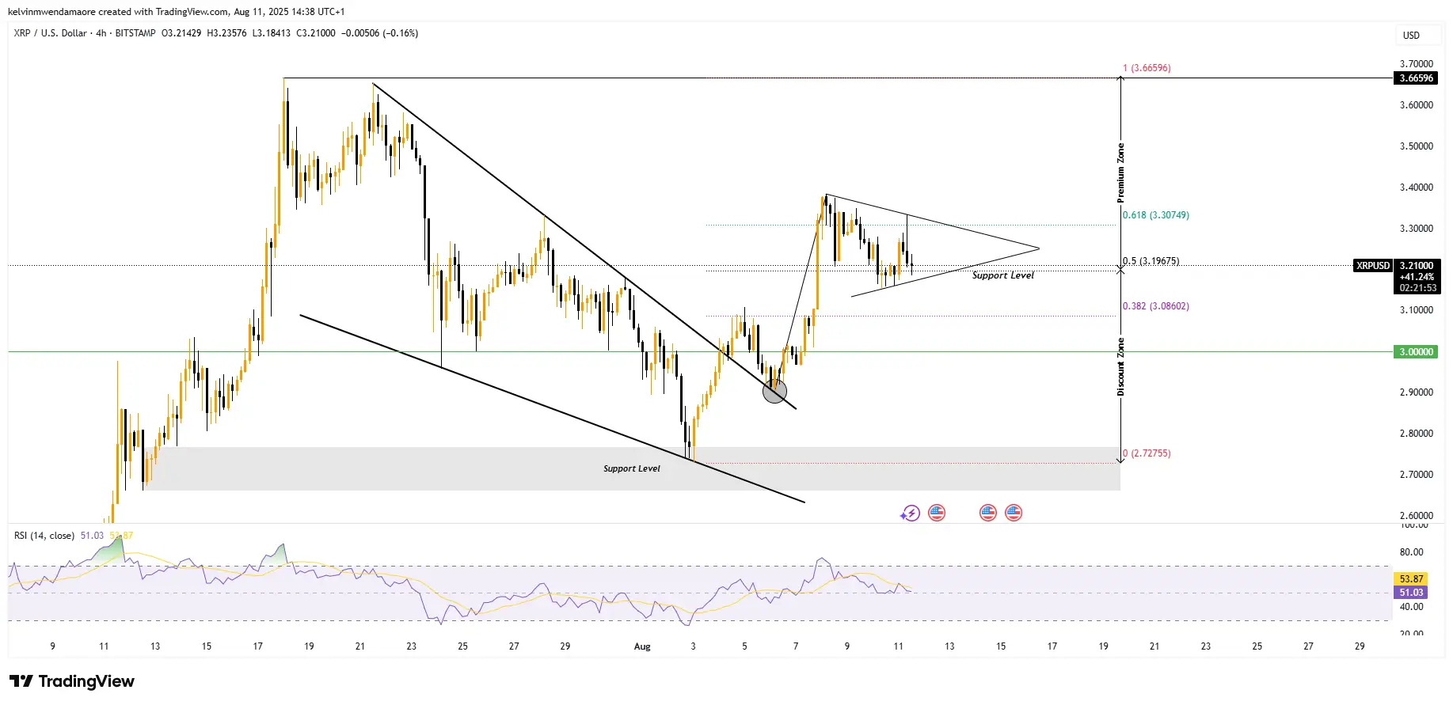
Task: Click the Aug label on the time axis
Action: click(x=642, y=646)
